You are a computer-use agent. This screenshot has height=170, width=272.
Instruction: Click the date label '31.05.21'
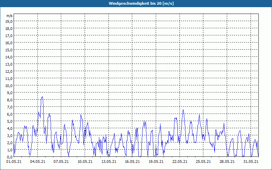point(251,161)
